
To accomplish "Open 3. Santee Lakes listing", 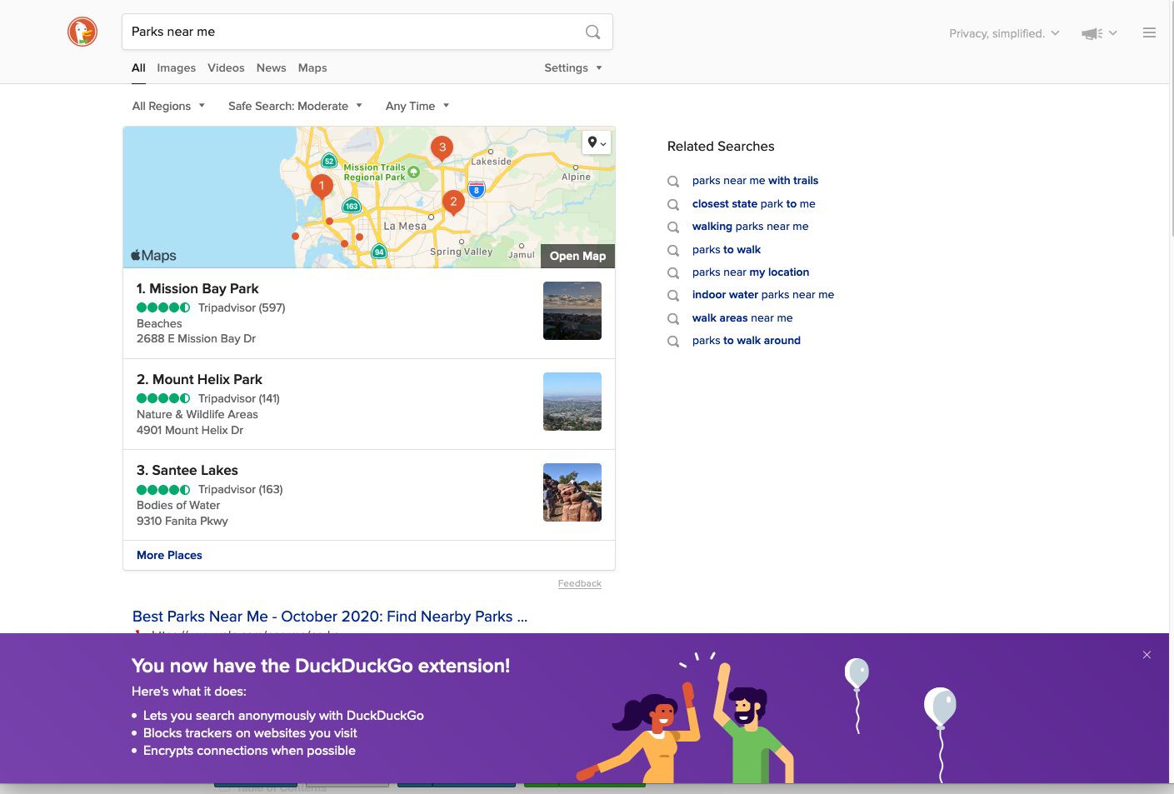I will click(187, 470).
